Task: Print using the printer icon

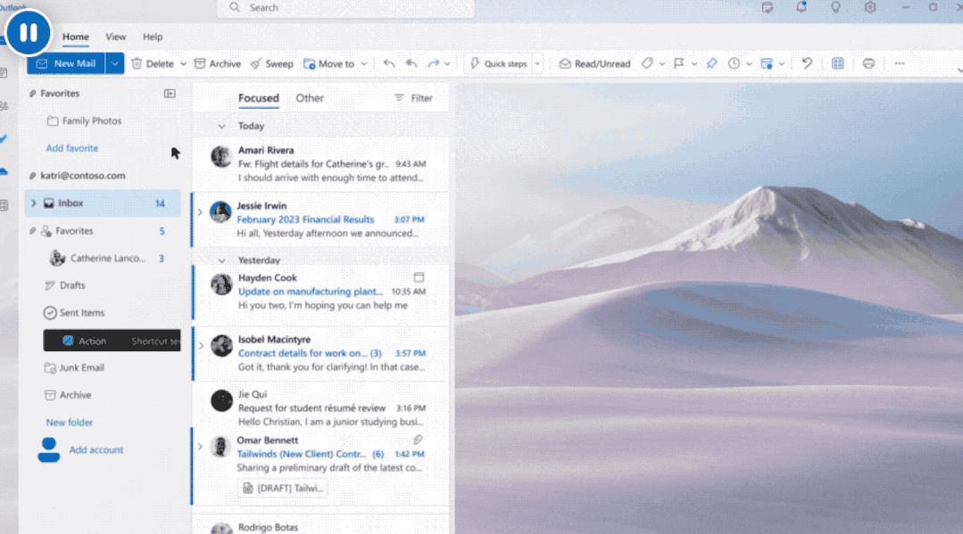Action: (x=868, y=63)
